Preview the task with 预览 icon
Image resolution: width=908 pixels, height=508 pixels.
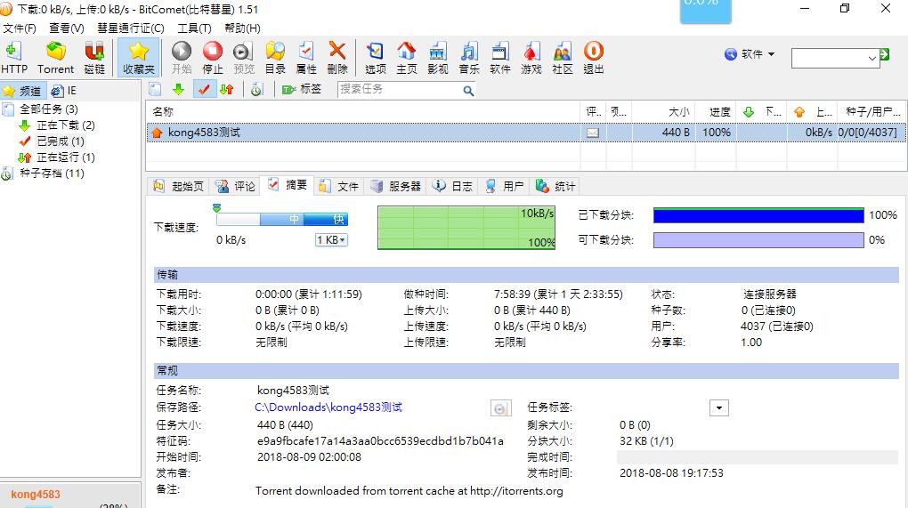tap(244, 58)
